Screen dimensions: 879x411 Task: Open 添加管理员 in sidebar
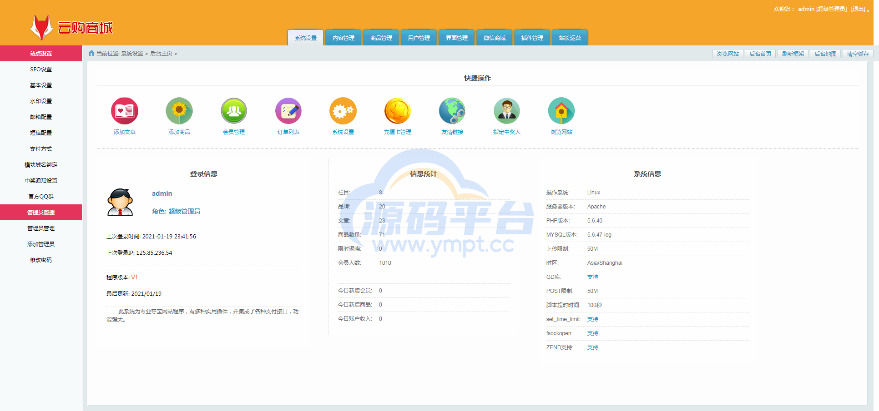pos(41,244)
